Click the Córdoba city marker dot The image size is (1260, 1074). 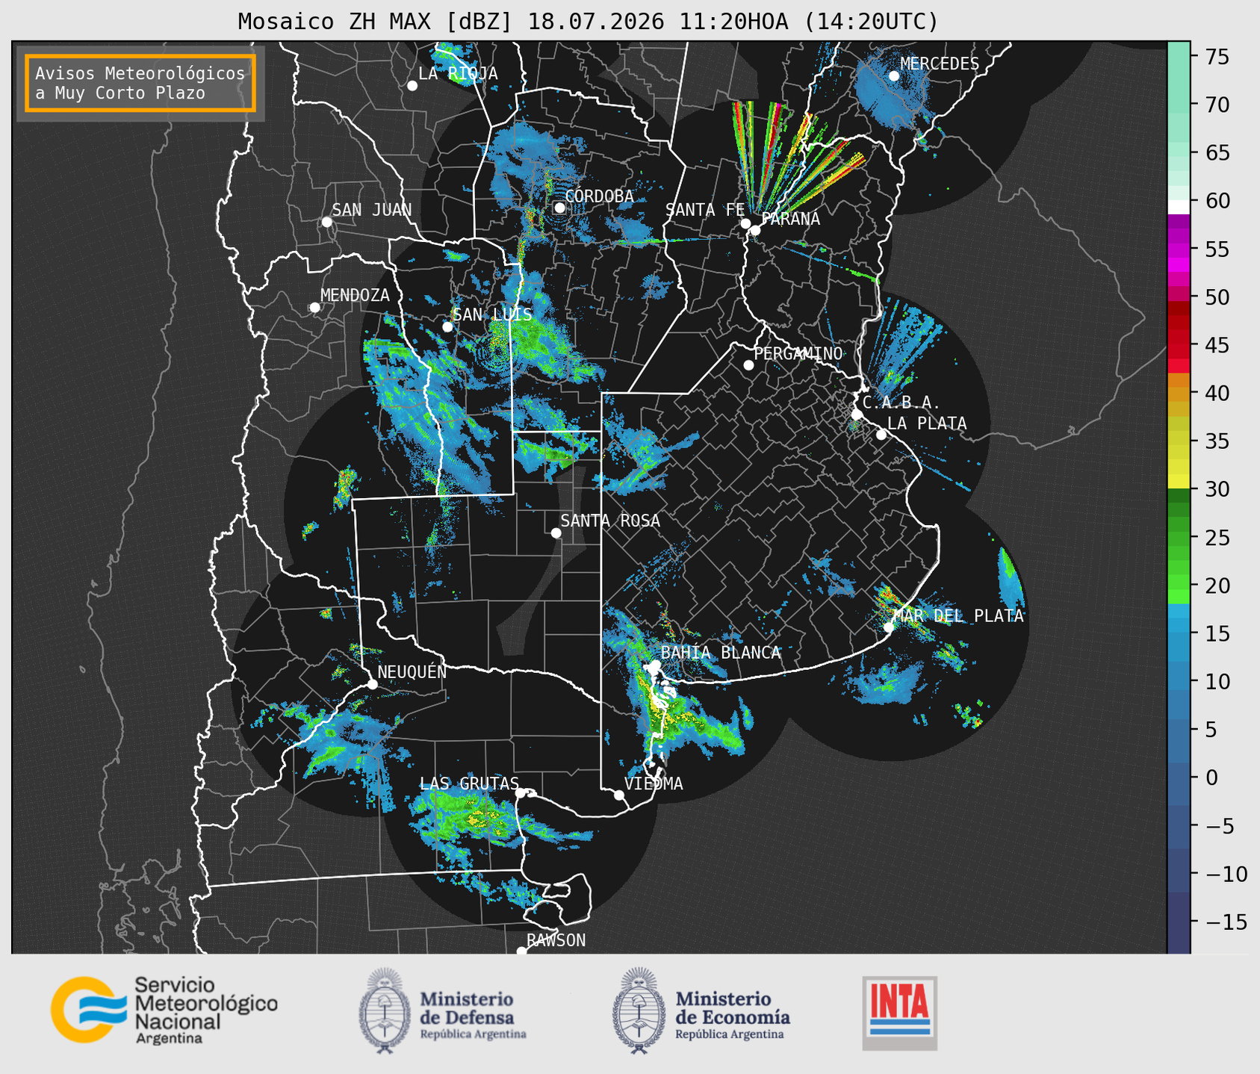point(559,208)
